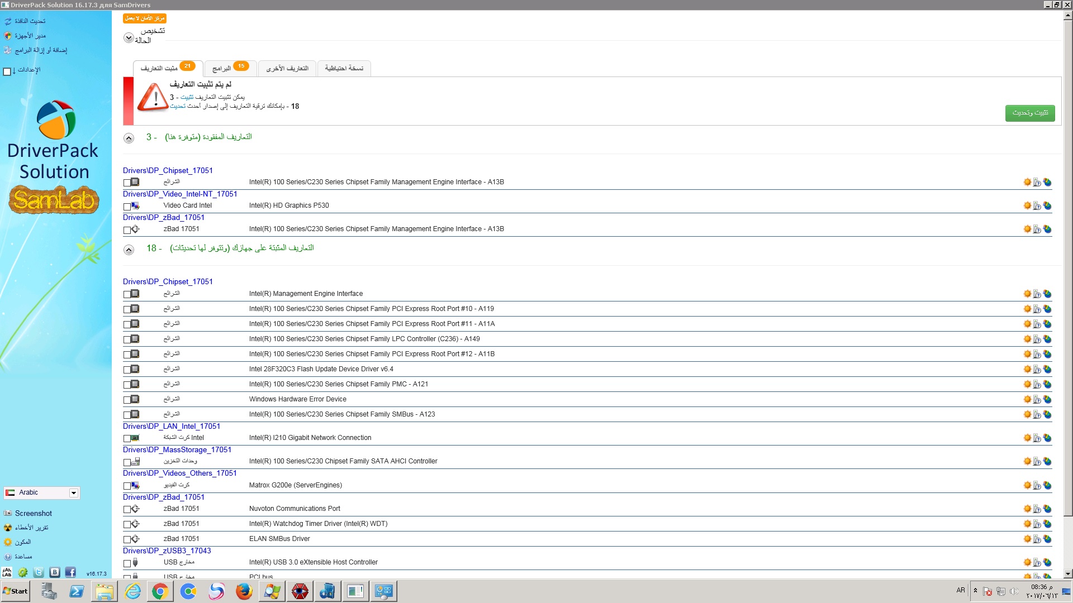
Task: Click the VK social icon
Action: point(55,572)
